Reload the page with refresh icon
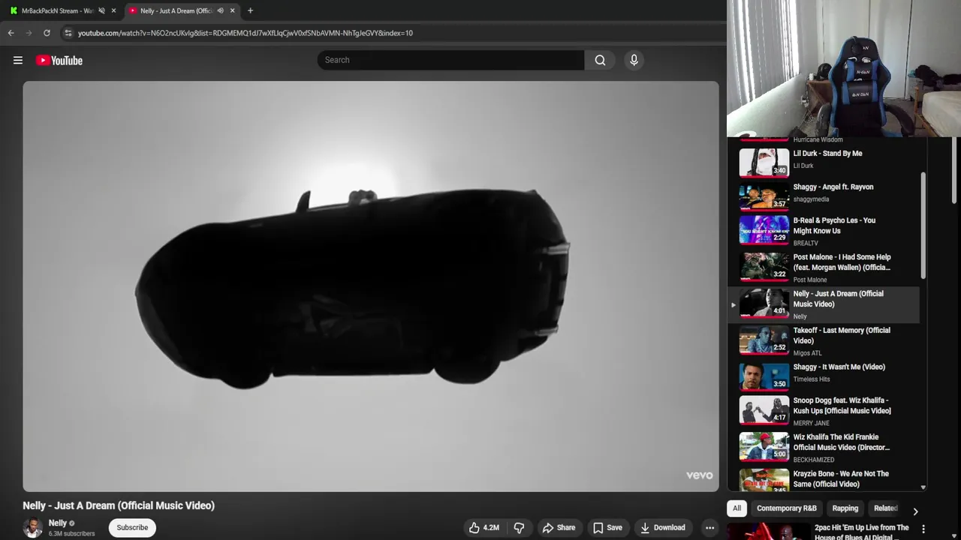Screen dimensions: 961x540 [47, 33]
